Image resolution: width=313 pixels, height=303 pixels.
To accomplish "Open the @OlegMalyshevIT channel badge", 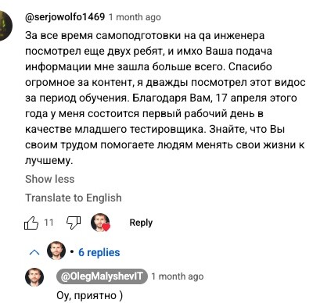I will point(103,276).
